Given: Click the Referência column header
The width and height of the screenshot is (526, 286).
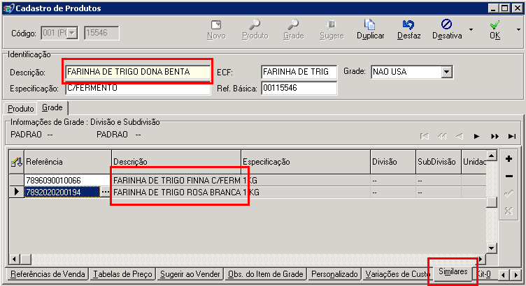Looking at the screenshot, I should click(68, 163).
